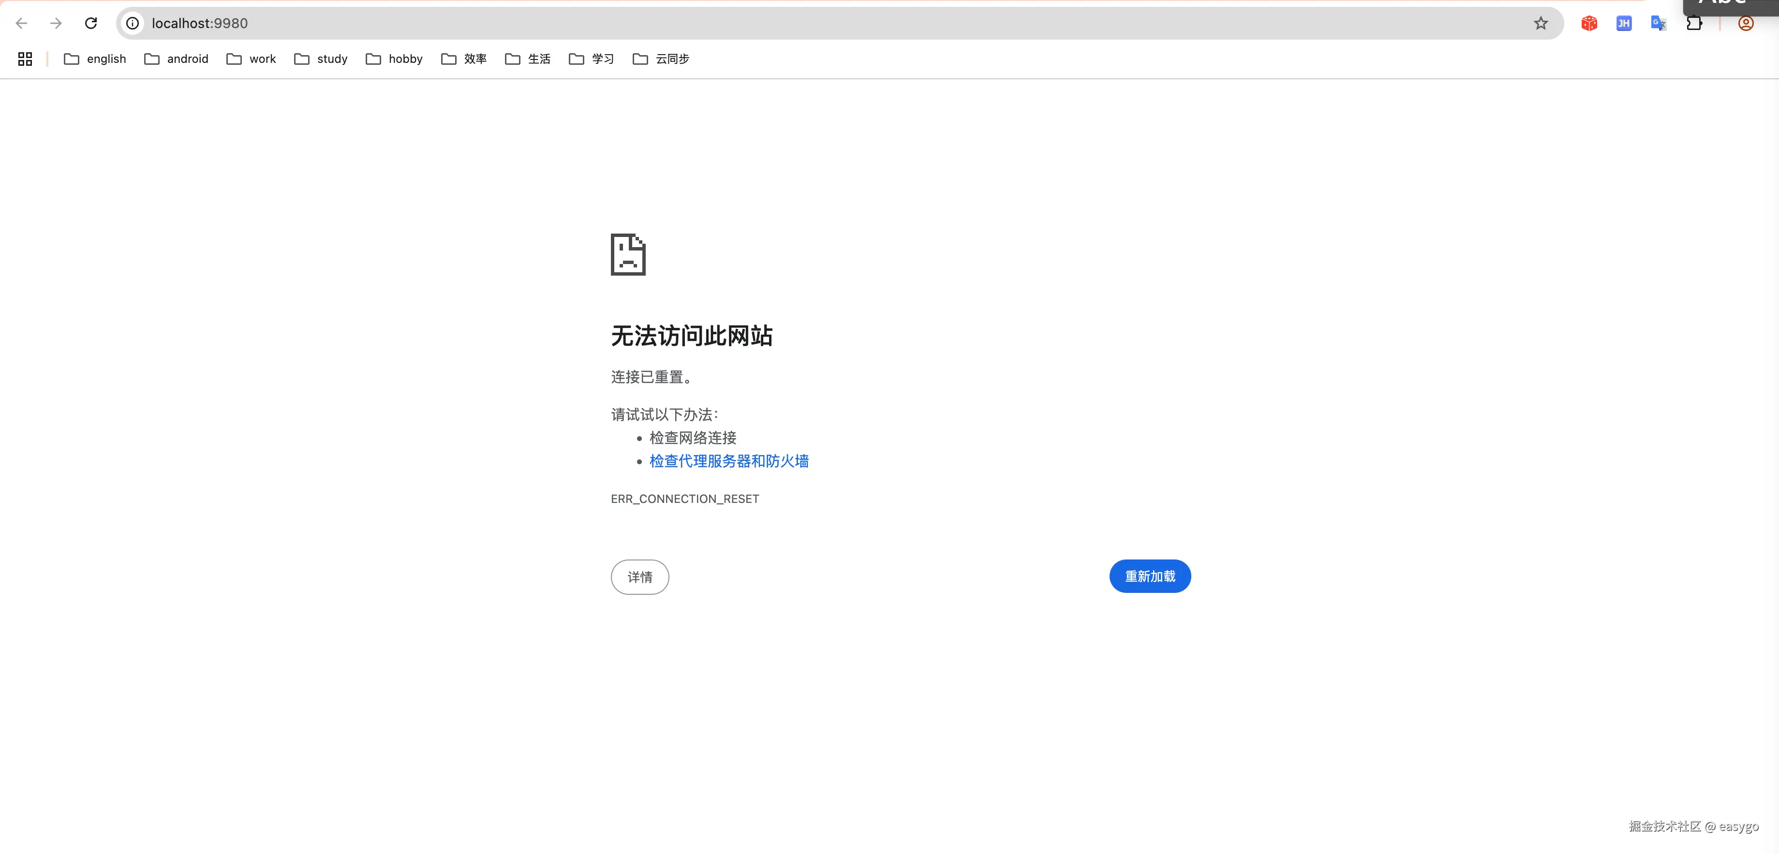Viewport: 1779px width, 854px height.
Task: Open the 云同步 bookmarks folder
Action: [x=661, y=59]
